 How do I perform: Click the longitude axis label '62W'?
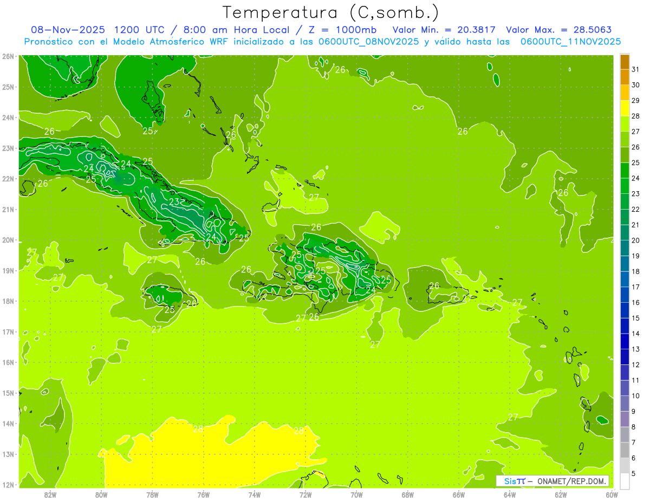(561, 494)
